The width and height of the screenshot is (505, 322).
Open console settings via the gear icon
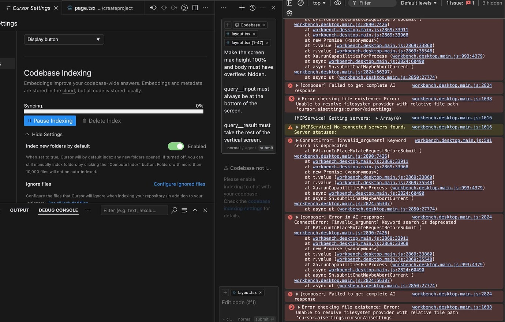click(x=289, y=13)
